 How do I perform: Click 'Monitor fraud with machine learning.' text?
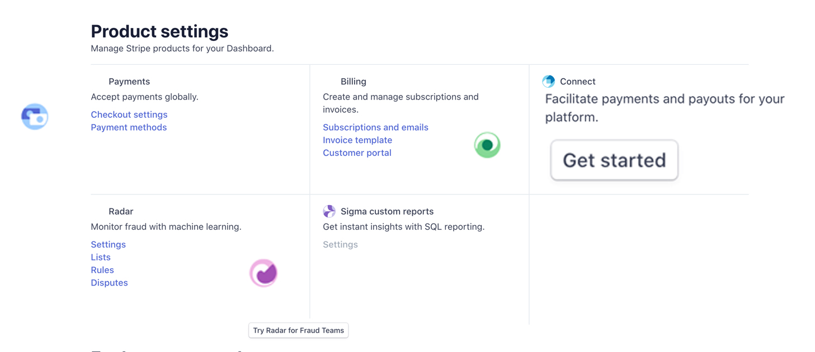click(x=166, y=227)
